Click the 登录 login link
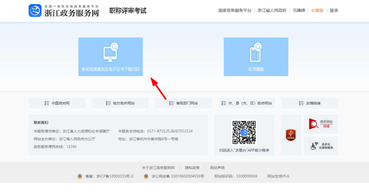369x194 pixels. [334, 10]
